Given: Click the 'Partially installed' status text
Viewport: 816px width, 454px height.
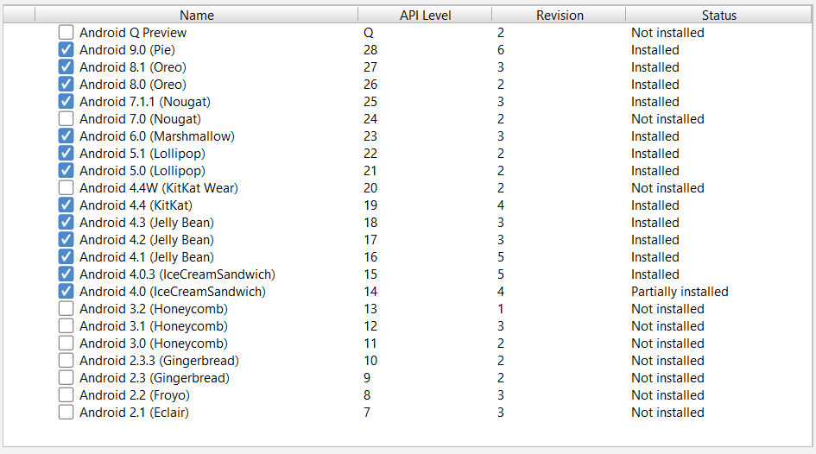Looking at the screenshot, I should click(x=679, y=292).
